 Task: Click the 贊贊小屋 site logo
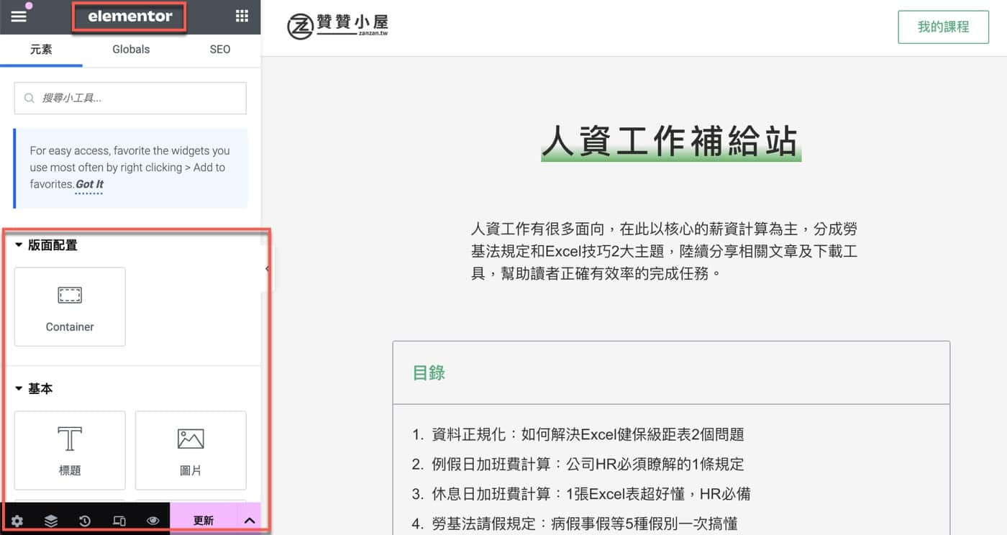click(337, 26)
